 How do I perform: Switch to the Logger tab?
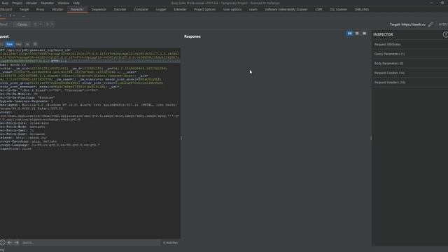coord(161,9)
